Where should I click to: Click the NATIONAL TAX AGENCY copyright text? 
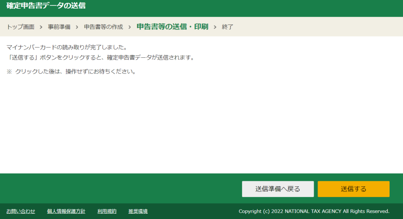[314, 211]
